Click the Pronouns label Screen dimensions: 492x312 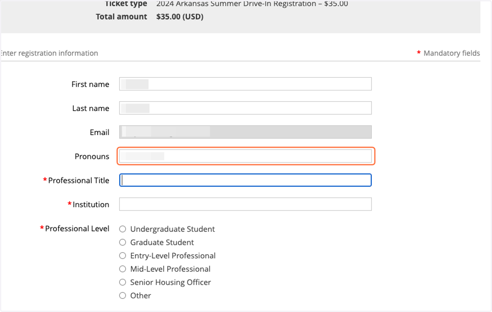click(92, 156)
